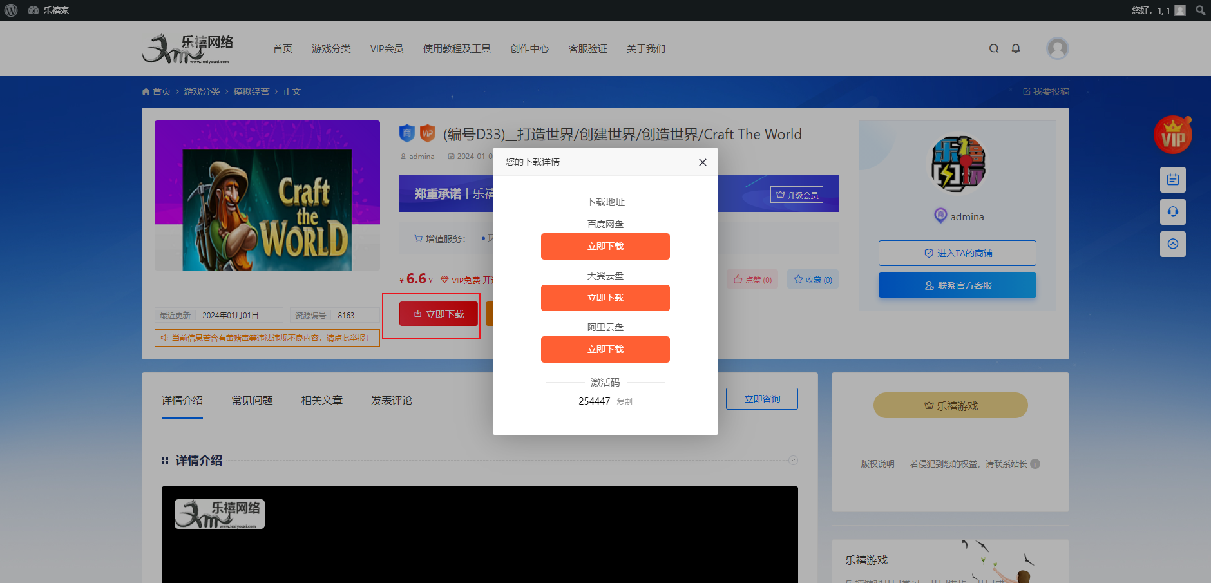Open the 乐禧家 site dashboard link

[x=48, y=10]
